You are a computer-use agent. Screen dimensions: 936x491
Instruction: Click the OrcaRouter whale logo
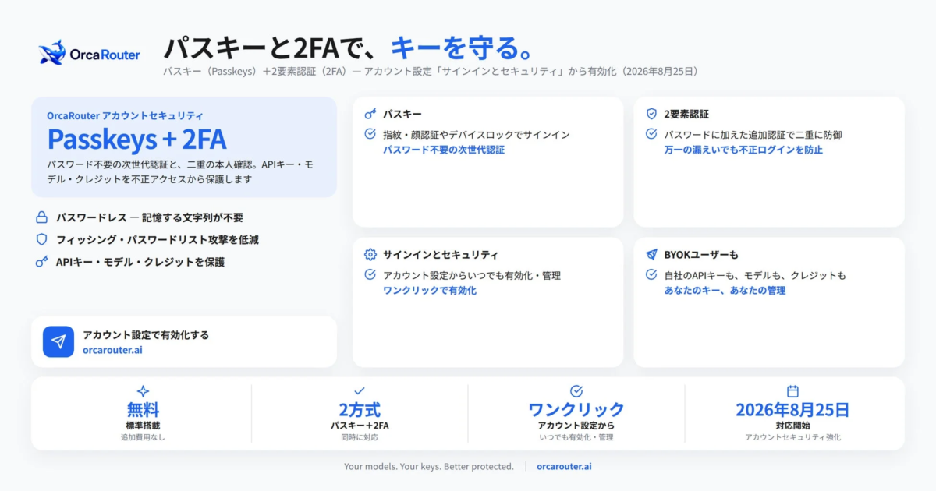point(51,53)
